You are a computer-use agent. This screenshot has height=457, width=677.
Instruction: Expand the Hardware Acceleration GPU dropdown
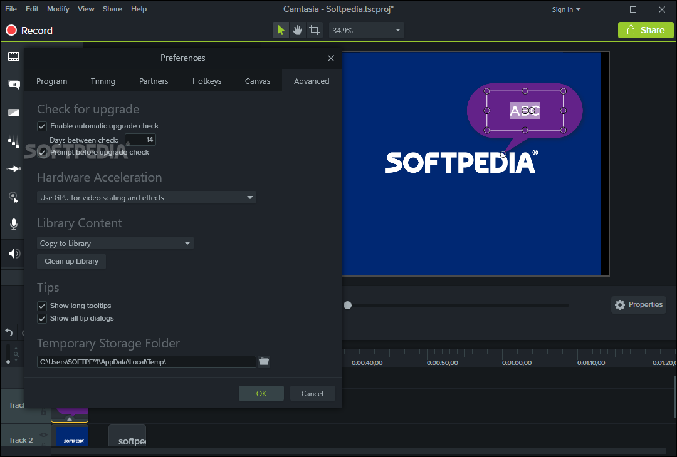click(146, 197)
